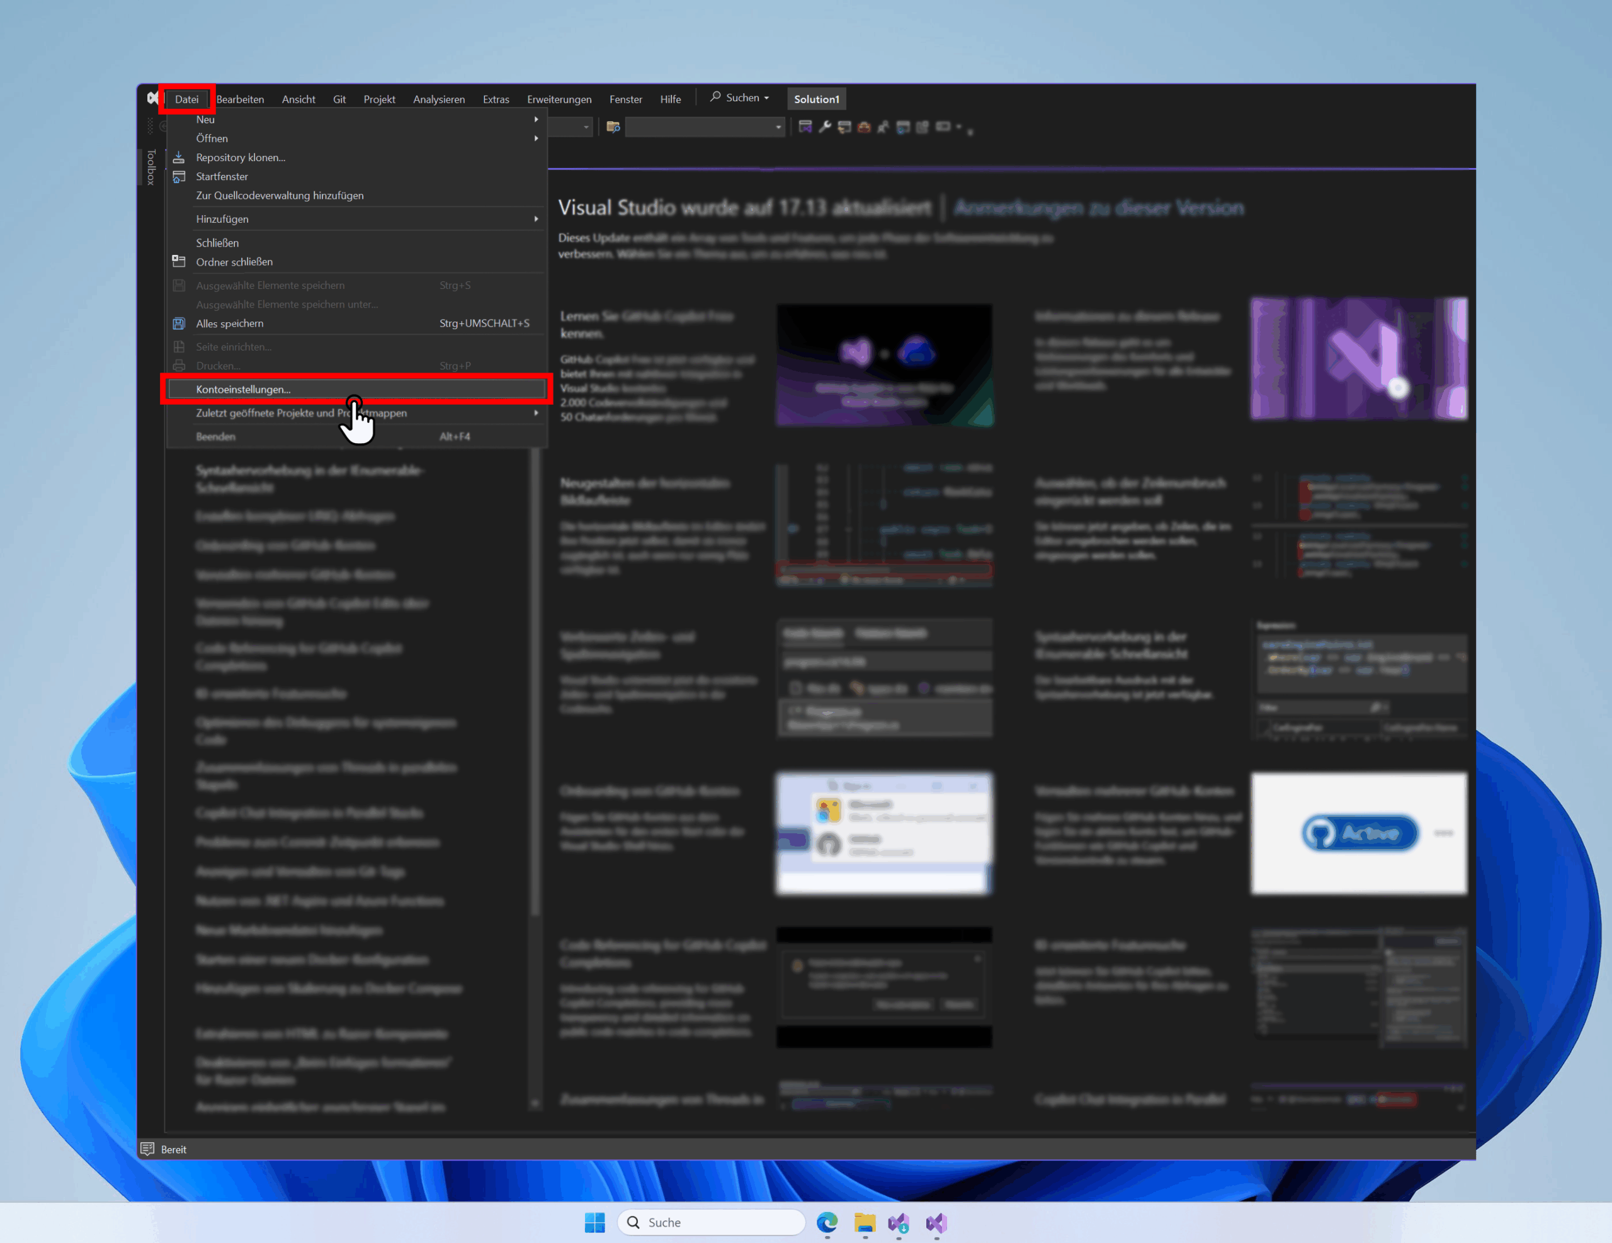Expand the Neu submenu
The width and height of the screenshot is (1612, 1243).
tap(357, 120)
